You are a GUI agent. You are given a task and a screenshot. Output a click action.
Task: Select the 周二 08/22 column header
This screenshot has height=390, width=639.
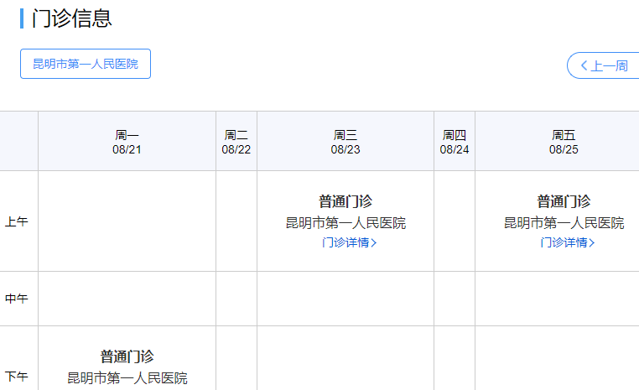tap(236, 142)
